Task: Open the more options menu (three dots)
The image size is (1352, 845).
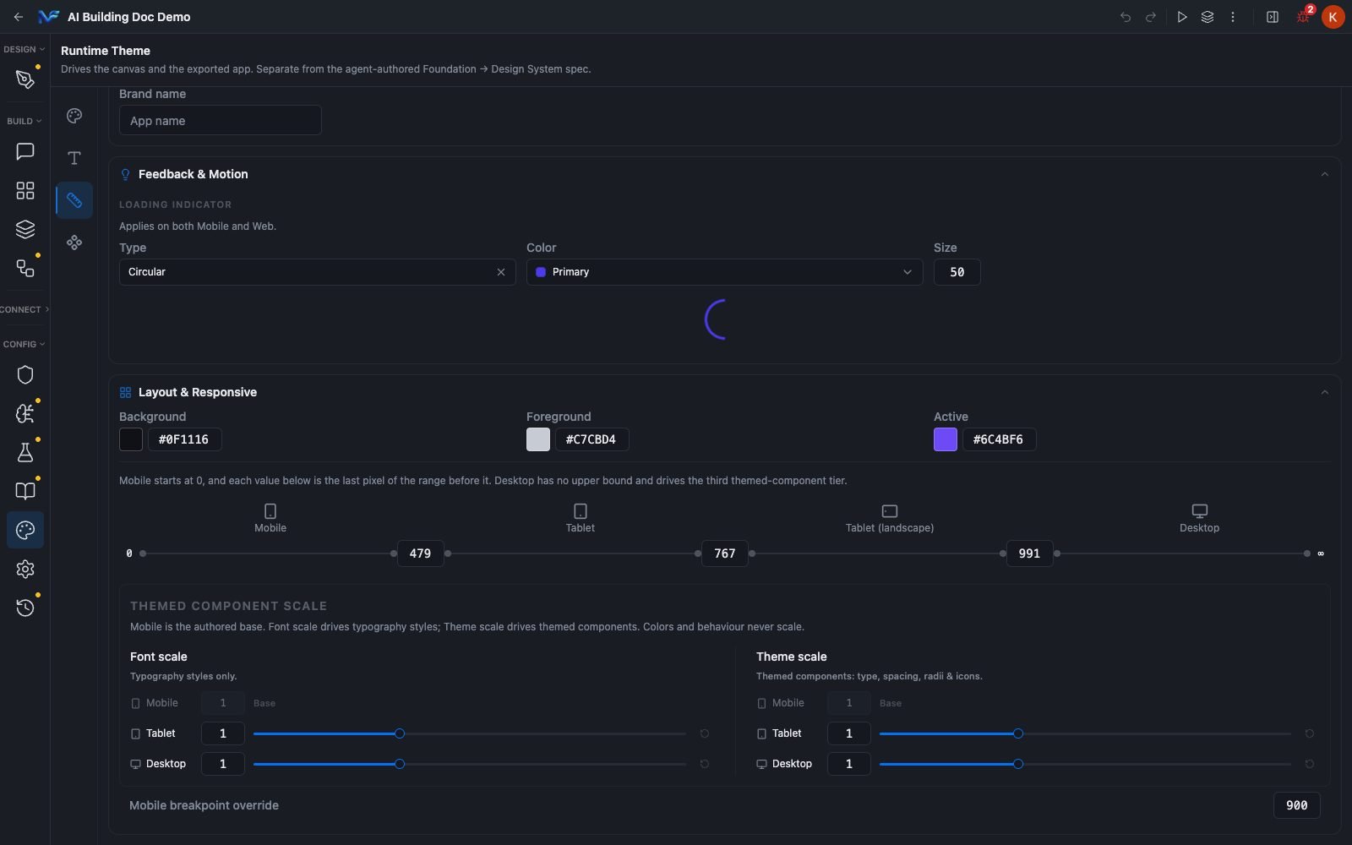Action: click(x=1232, y=17)
